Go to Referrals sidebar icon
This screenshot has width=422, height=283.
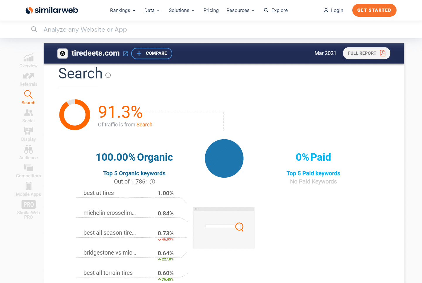28,76
